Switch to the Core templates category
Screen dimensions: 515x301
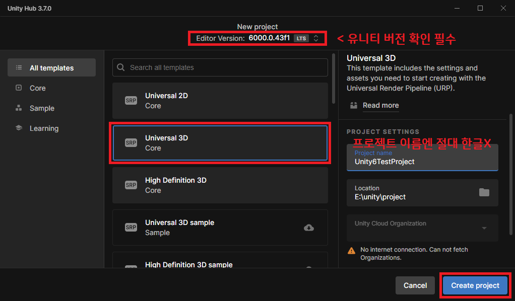pos(51,88)
